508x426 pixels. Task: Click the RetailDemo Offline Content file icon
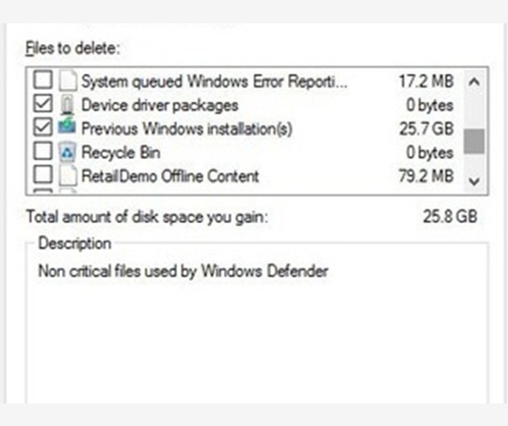[67, 176]
